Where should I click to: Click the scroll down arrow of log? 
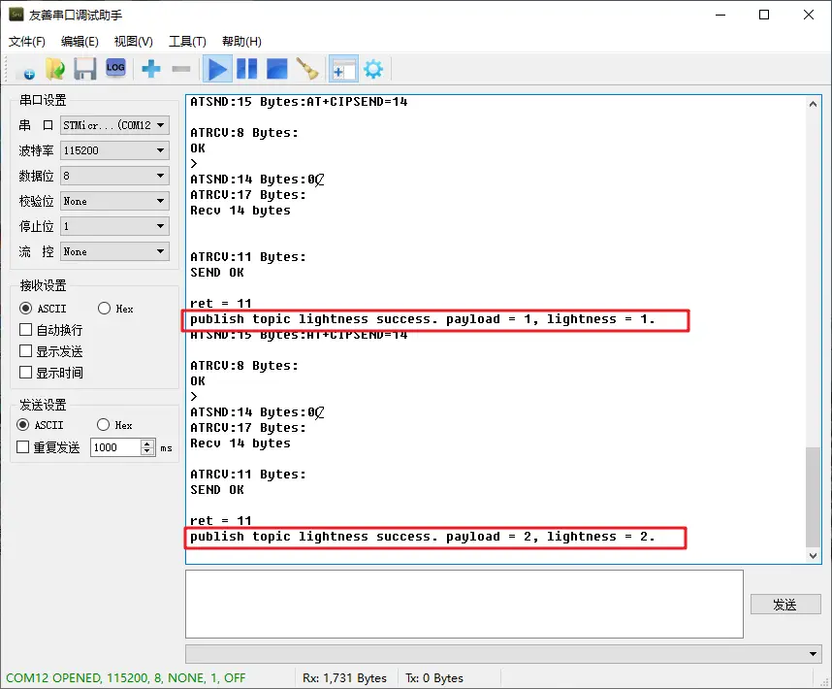(x=813, y=556)
